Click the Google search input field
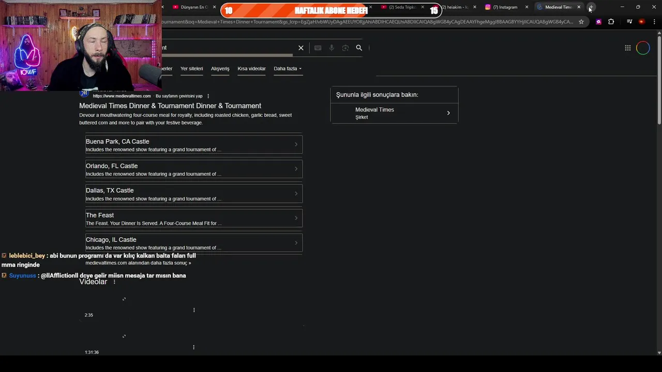The height and width of the screenshot is (372, 662). click(228, 48)
